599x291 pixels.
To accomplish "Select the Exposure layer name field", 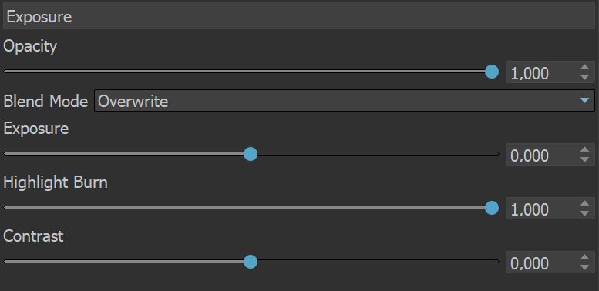I will click(x=299, y=16).
